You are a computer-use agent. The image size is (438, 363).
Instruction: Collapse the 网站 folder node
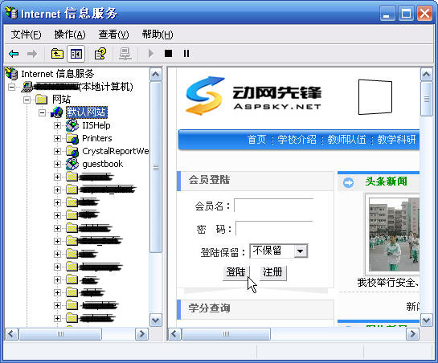pyautogui.click(x=27, y=100)
